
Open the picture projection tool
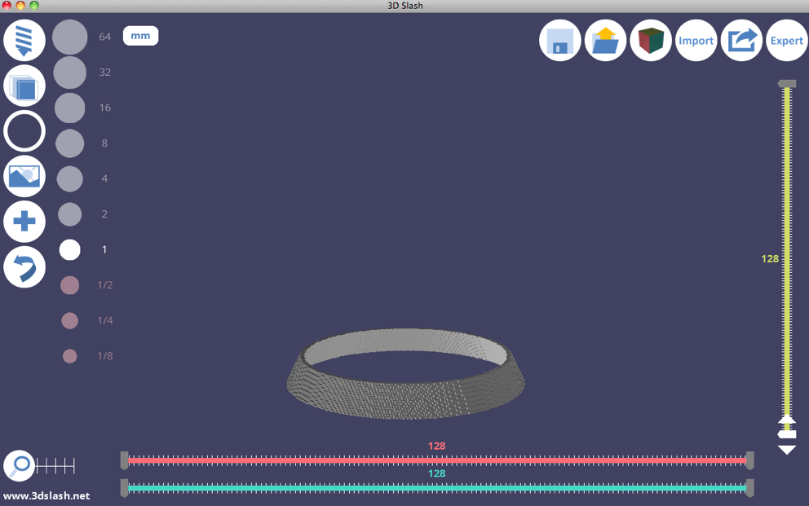pos(24,176)
